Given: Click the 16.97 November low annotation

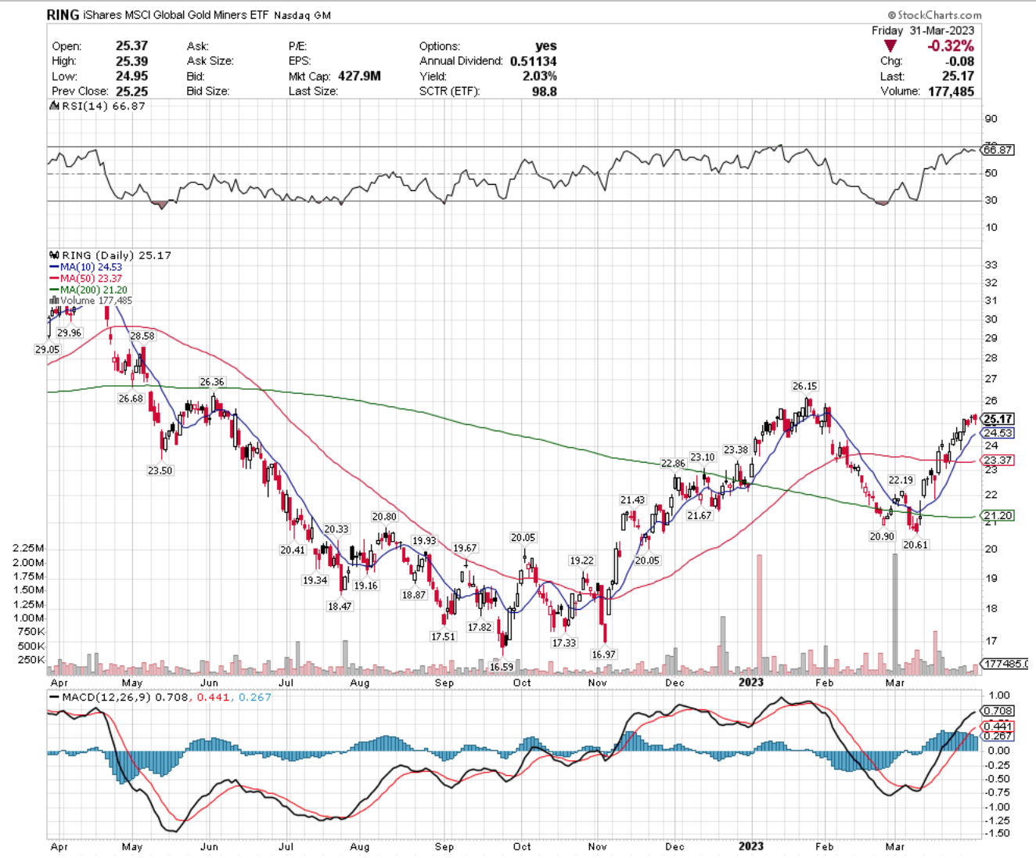Looking at the screenshot, I should pos(603,654).
